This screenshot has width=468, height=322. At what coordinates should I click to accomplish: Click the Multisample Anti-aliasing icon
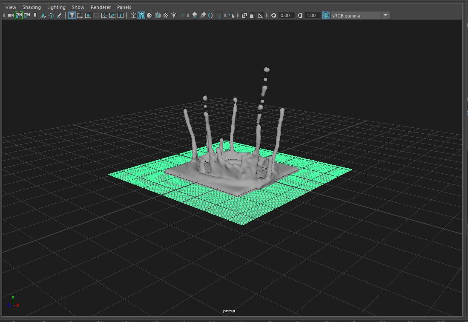click(211, 15)
